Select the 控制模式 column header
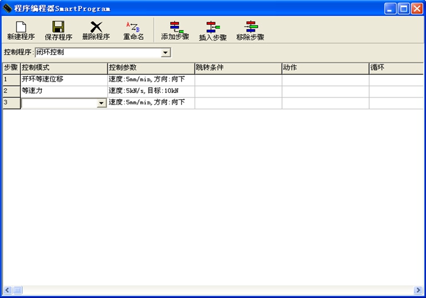 pyautogui.click(x=63, y=68)
